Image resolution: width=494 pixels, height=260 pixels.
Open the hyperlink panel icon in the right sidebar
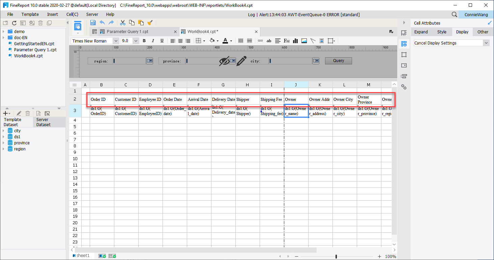[x=404, y=87]
